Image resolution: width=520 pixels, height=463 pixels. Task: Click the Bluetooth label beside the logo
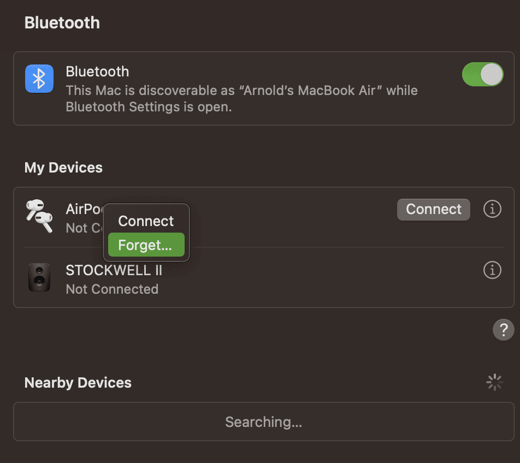(97, 72)
